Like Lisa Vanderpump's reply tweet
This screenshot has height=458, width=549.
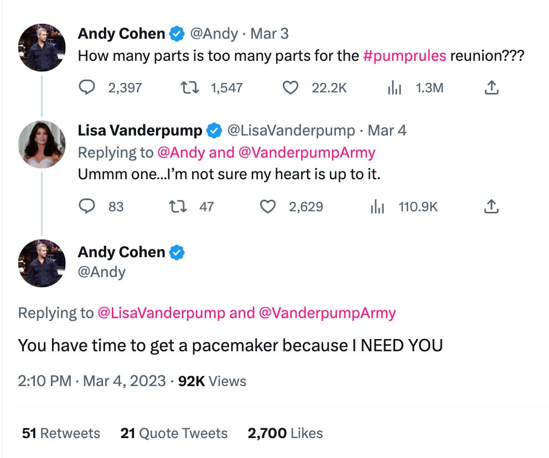click(268, 207)
